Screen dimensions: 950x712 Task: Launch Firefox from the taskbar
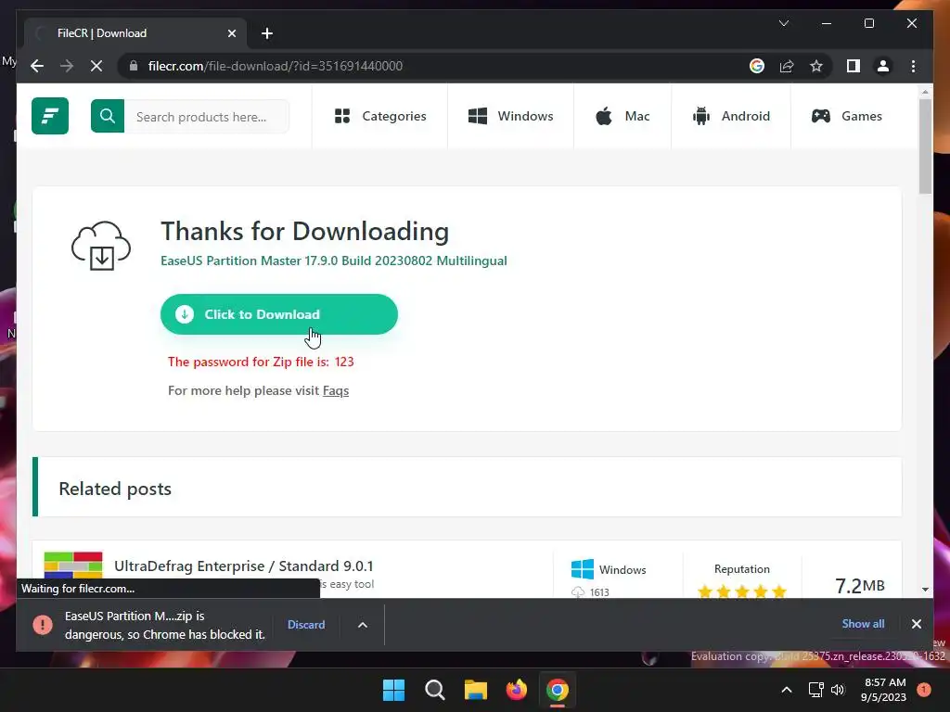tap(516, 690)
